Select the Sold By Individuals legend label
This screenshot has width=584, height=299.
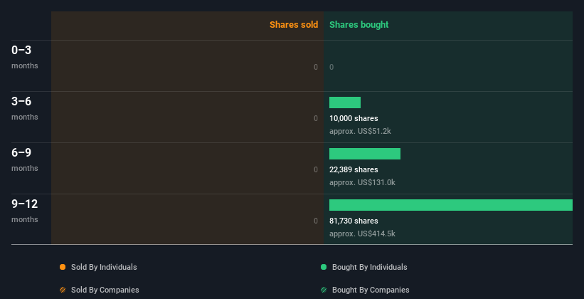[x=104, y=267]
